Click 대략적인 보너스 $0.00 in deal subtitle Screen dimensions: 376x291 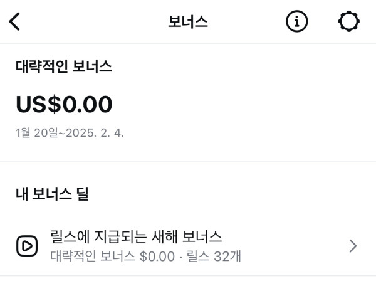[112, 257]
